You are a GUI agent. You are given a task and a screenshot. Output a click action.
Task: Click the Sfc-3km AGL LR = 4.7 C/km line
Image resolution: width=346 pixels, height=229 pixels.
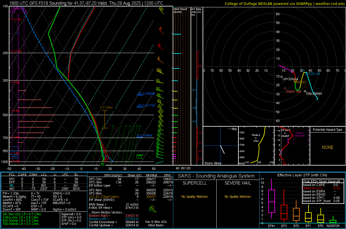pos(22,214)
